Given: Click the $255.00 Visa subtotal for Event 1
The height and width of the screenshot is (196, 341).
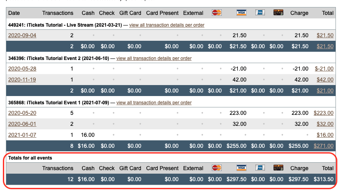Looking at the screenshot, I should click(x=236, y=146).
